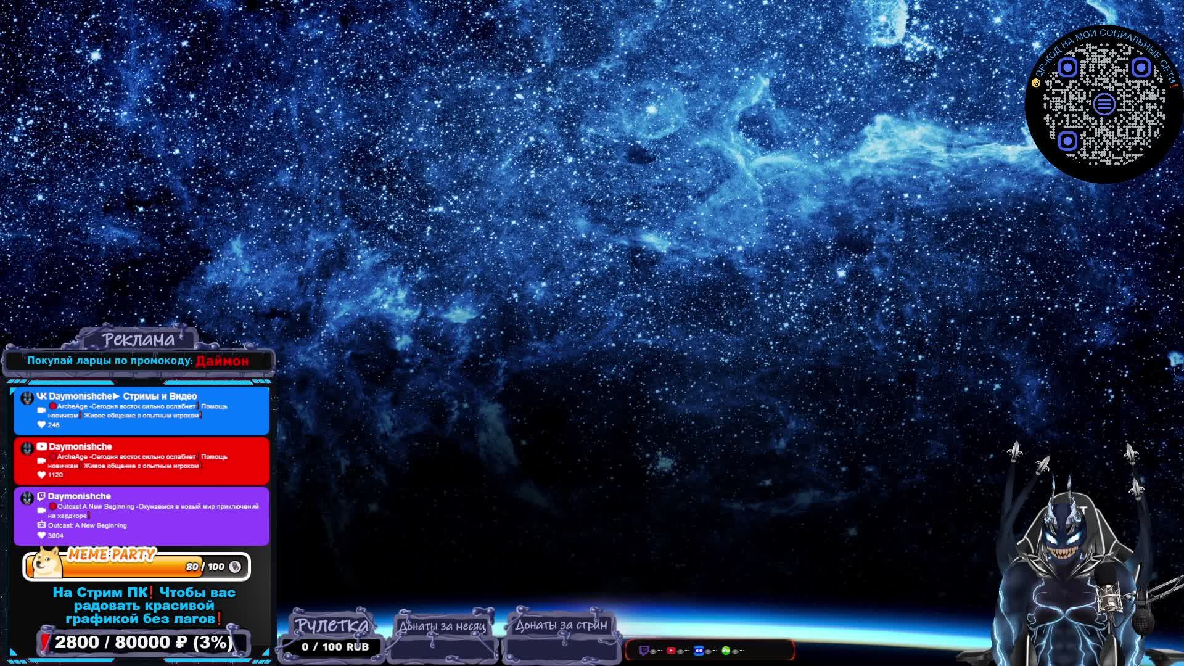Select the Донаты за стрим panel
This screenshot has width=1184, height=666.
click(x=561, y=625)
